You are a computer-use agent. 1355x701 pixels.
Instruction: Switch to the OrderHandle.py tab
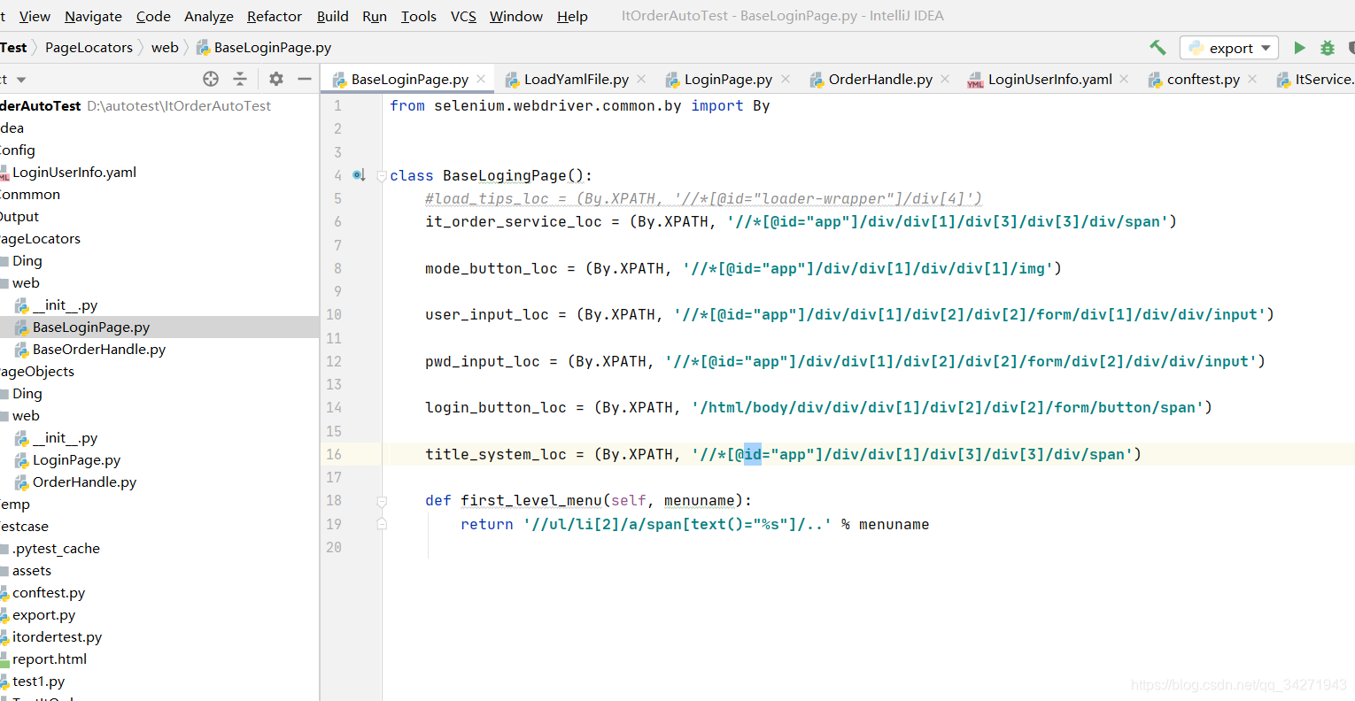879,79
